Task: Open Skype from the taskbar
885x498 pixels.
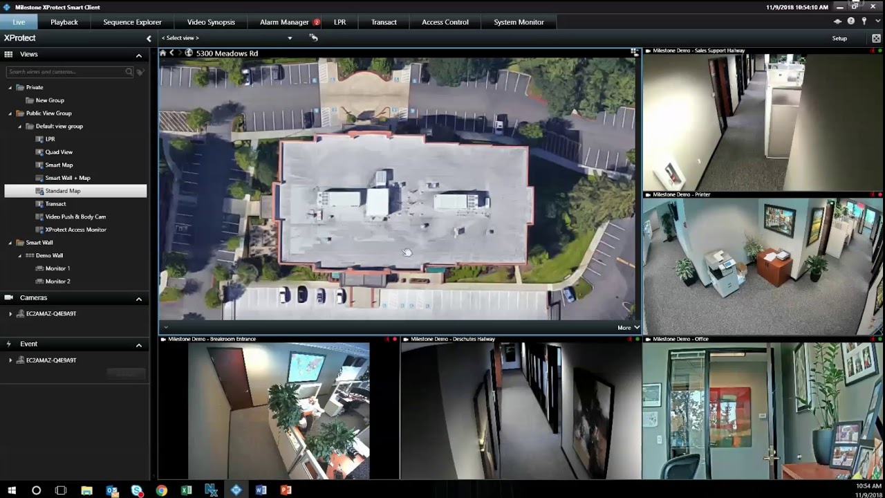Action: click(x=137, y=490)
